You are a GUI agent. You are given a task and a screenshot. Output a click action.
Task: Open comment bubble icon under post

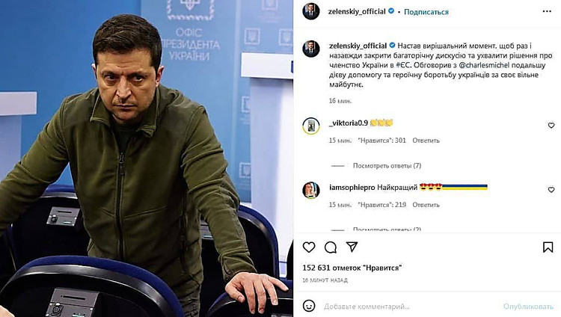pyautogui.click(x=330, y=247)
